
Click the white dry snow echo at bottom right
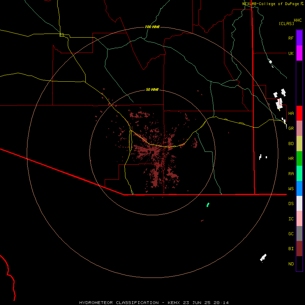pyautogui.click(x=263, y=258)
